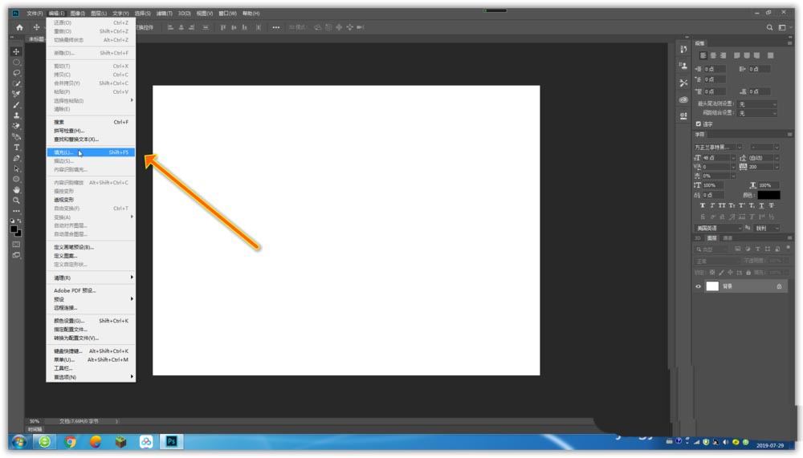The height and width of the screenshot is (458, 803).
Task: Open the 文件(F) menu
Action: point(35,14)
